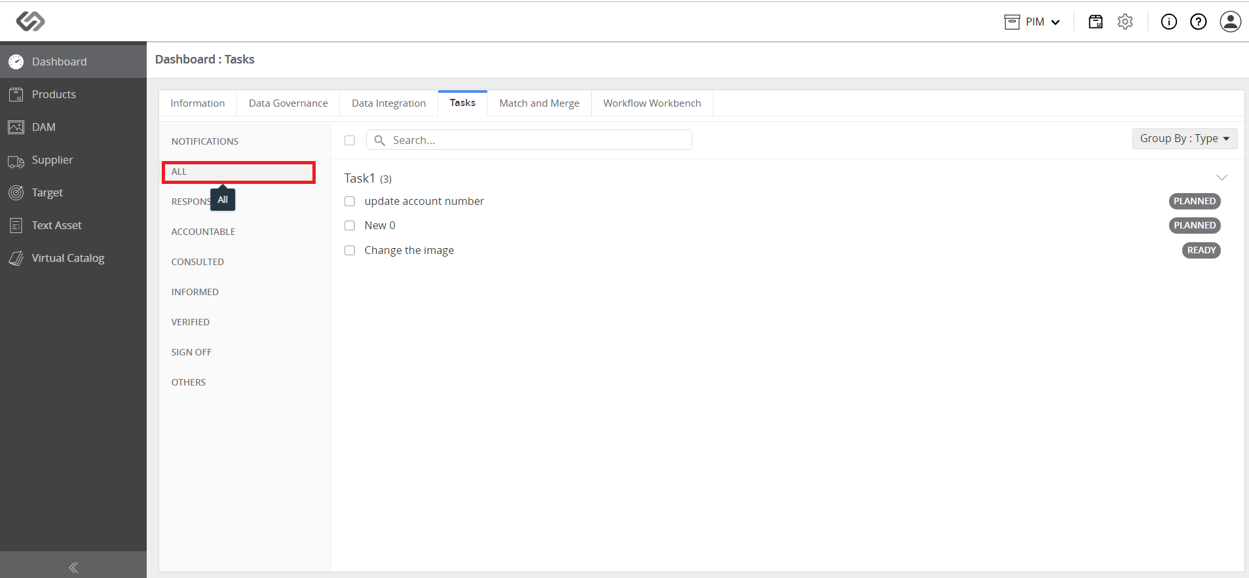The image size is (1249, 578).
Task: Open the Products sidebar icon
Action: (16, 94)
